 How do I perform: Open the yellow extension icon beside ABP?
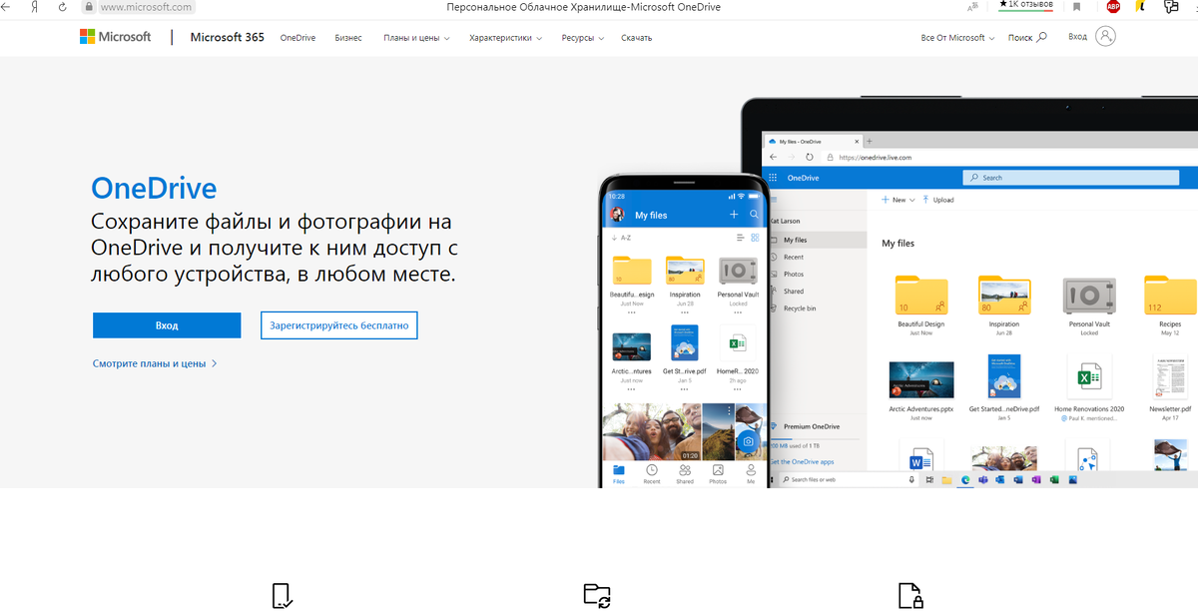coord(1141,7)
